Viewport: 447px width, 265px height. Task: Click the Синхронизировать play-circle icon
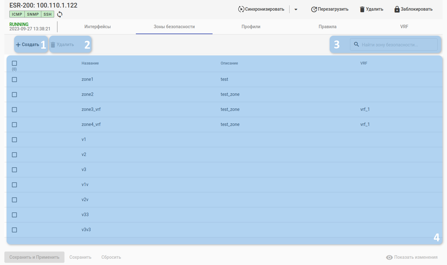[x=241, y=9]
